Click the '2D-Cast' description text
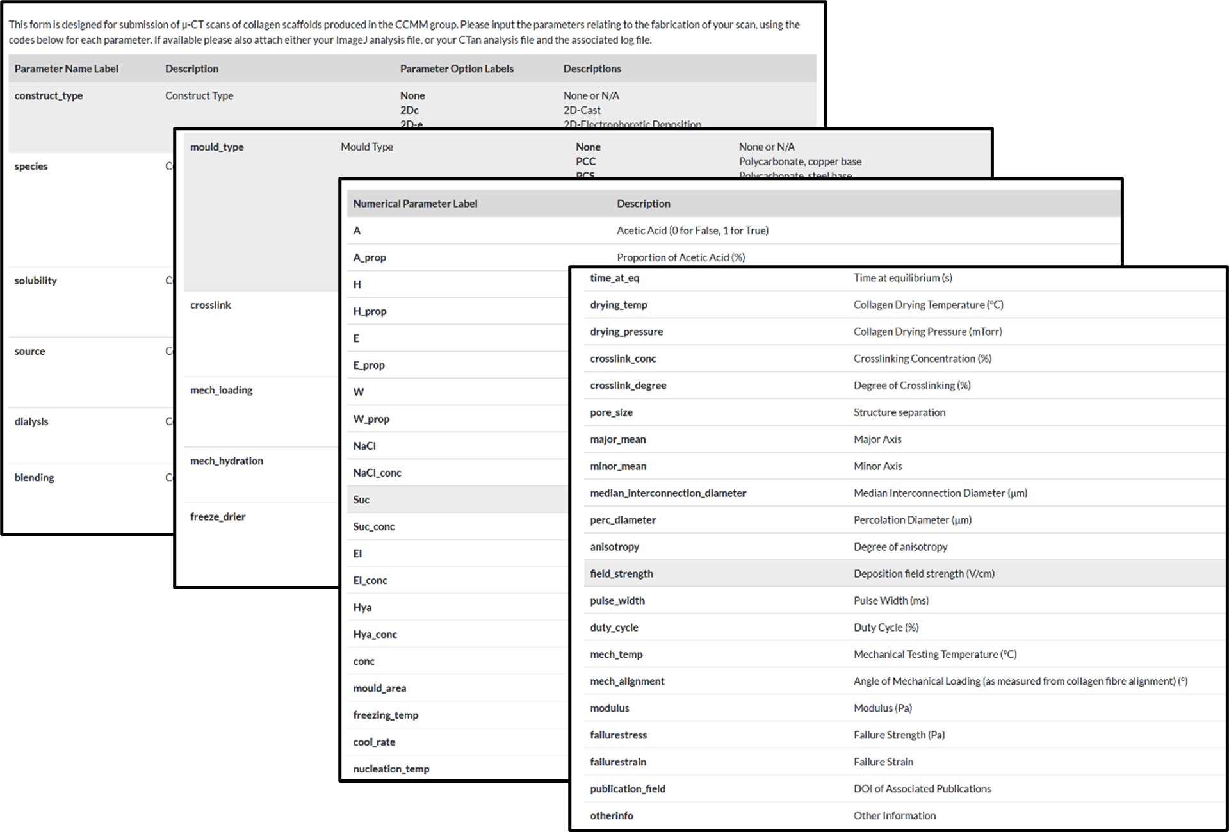 (582, 110)
